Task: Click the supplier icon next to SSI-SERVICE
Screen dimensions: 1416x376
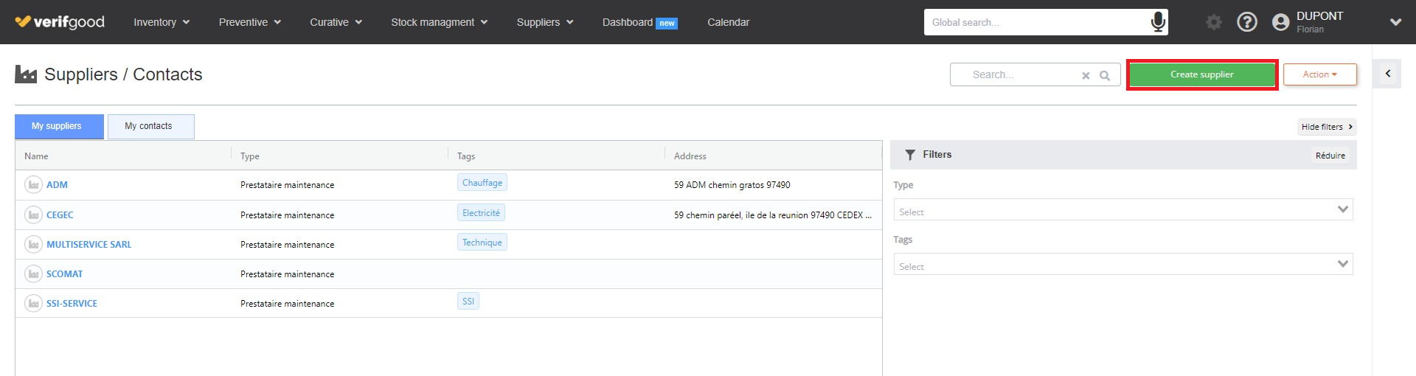Action: (33, 303)
